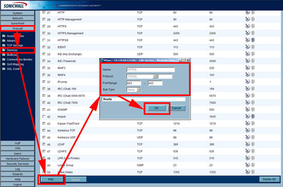This screenshot has width=283, height=187.
Task: Edit the ISAKMP service entry
Action: [247, 109]
